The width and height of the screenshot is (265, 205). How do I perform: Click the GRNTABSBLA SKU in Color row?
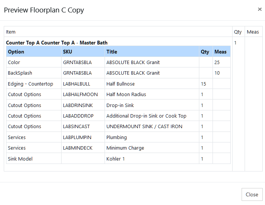click(x=77, y=62)
